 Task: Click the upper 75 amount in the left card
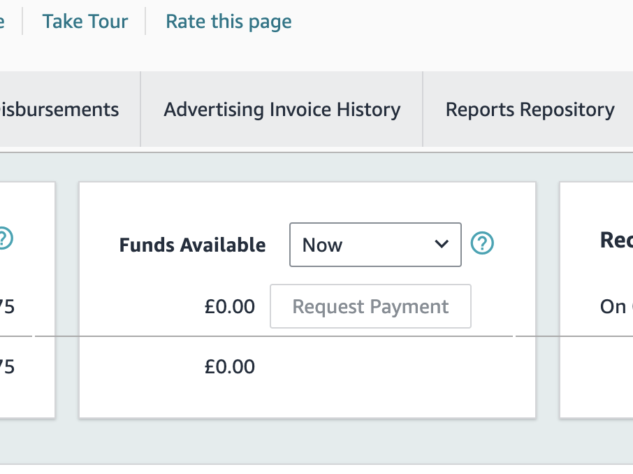point(7,307)
